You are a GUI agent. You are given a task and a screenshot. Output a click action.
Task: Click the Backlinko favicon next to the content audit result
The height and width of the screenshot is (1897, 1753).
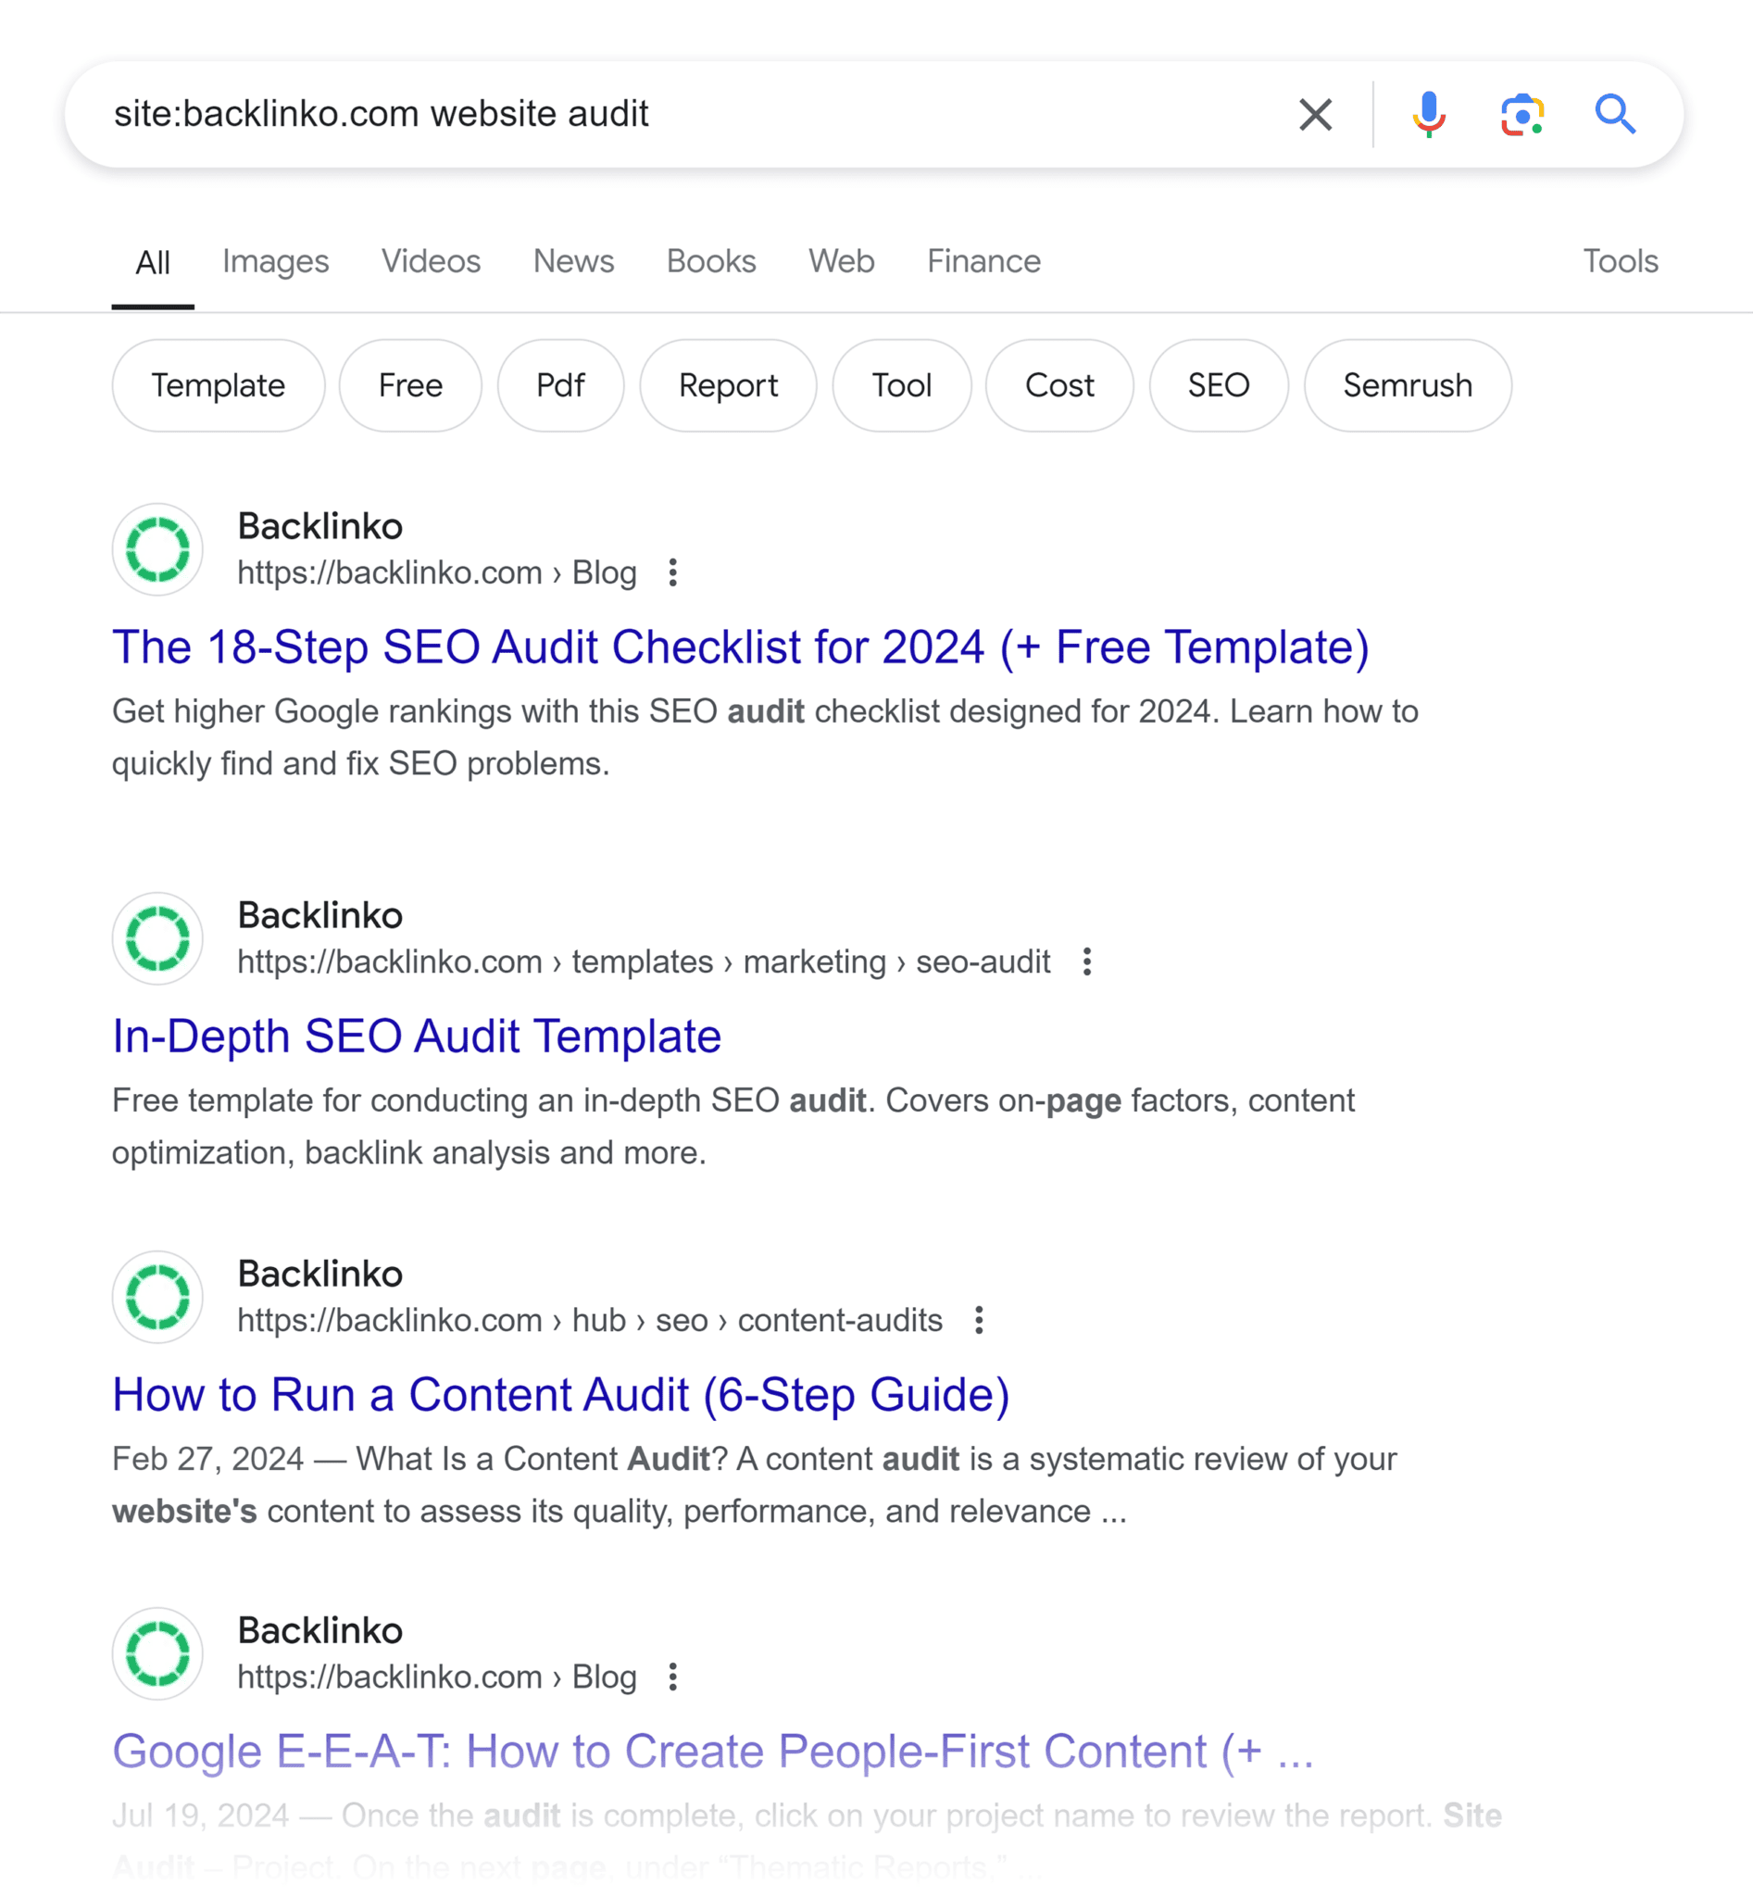(x=157, y=1296)
